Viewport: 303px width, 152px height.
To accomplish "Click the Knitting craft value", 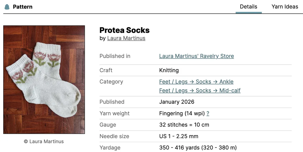I will point(169,70).
